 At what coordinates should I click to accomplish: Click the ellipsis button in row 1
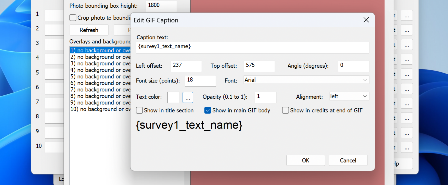[x=407, y=16]
